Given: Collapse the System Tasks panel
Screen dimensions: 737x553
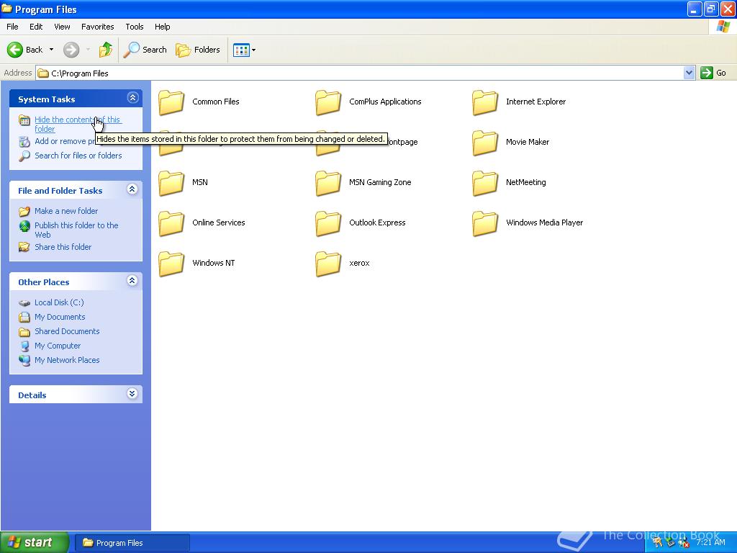Looking at the screenshot, I should click(x=132, y=98).
